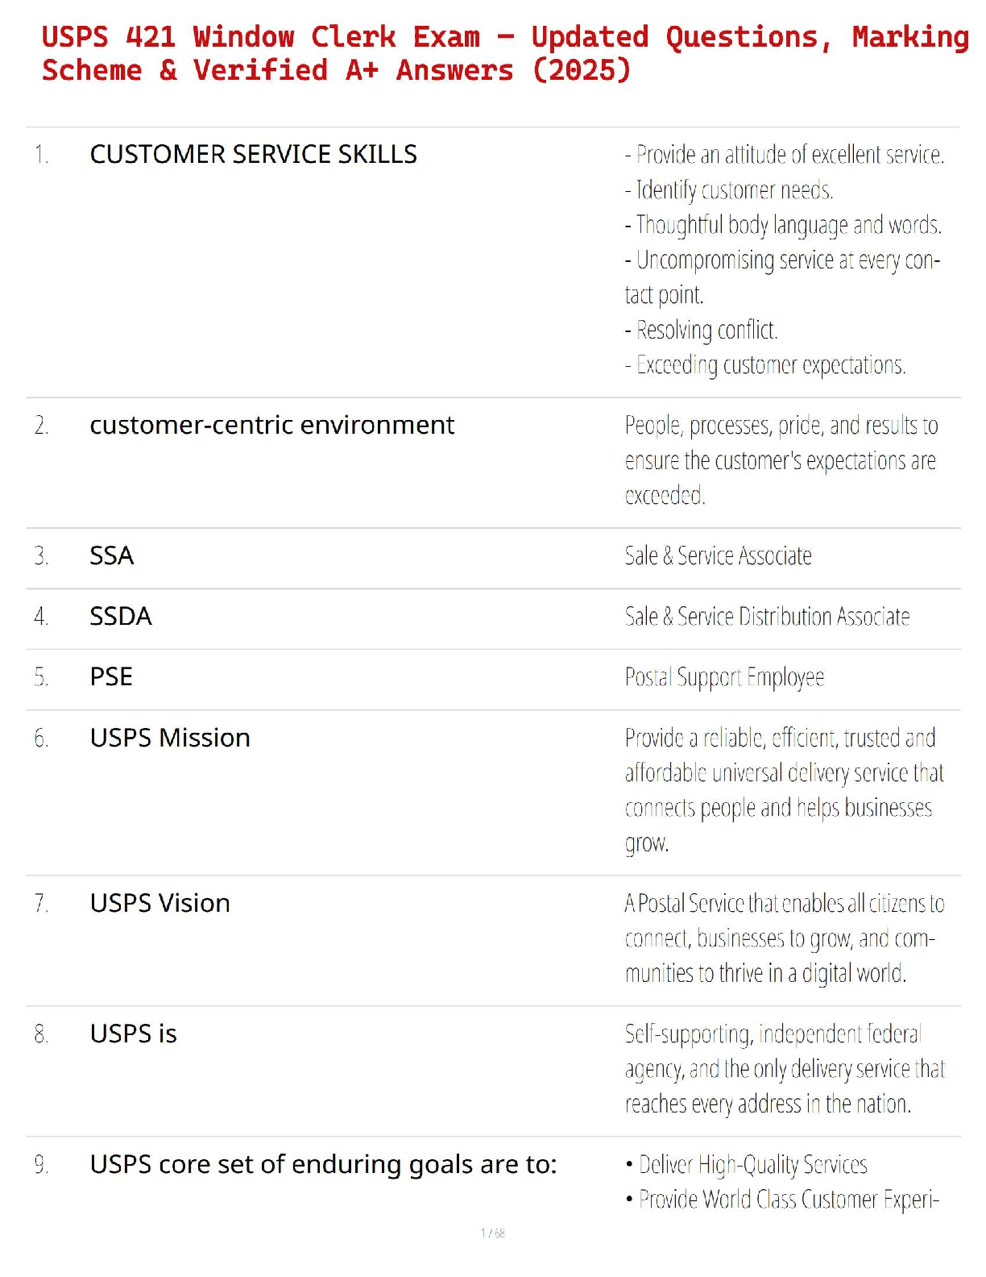This screenshot has width=986, height=1277.
Task: Click the page number indicator 1 / 68
Action: click(x=493, y=1233)
